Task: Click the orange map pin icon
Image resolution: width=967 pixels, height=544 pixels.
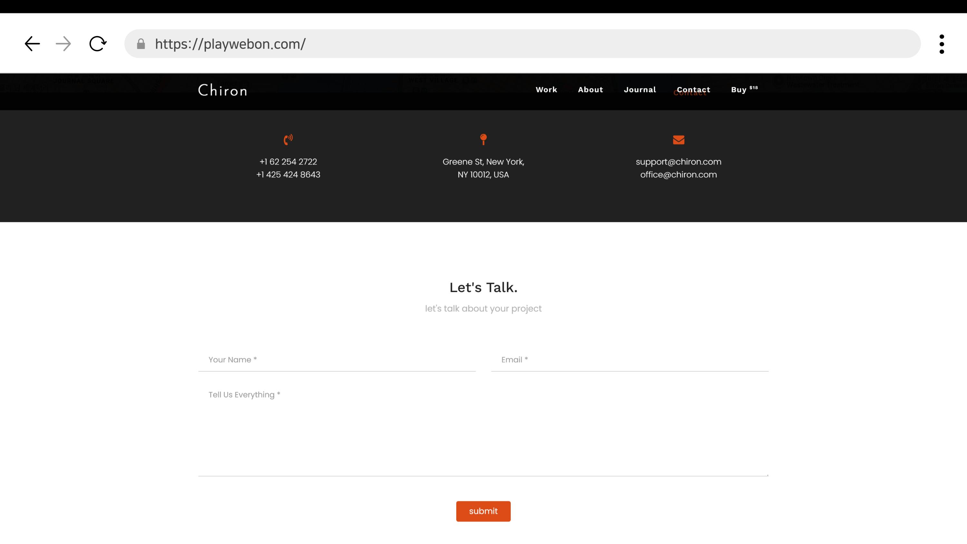Action: click(483, 139)
